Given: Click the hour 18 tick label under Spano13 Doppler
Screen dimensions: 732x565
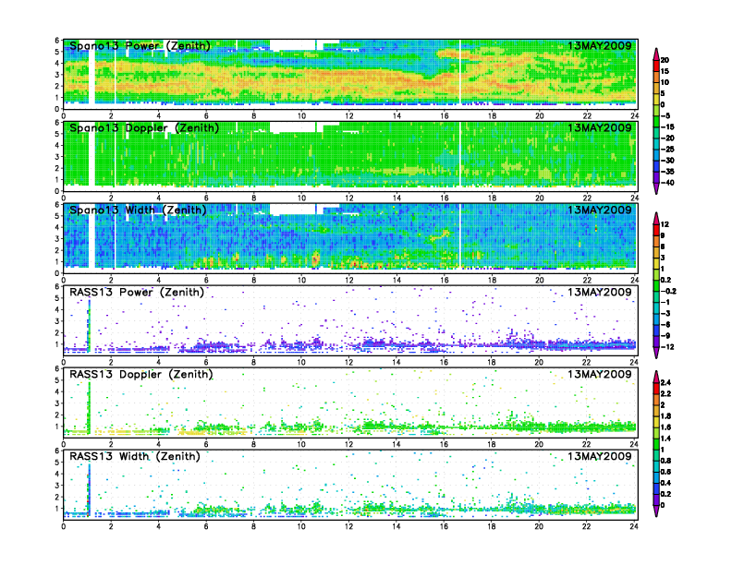Looking at the screenshot, I should point(492,198).
